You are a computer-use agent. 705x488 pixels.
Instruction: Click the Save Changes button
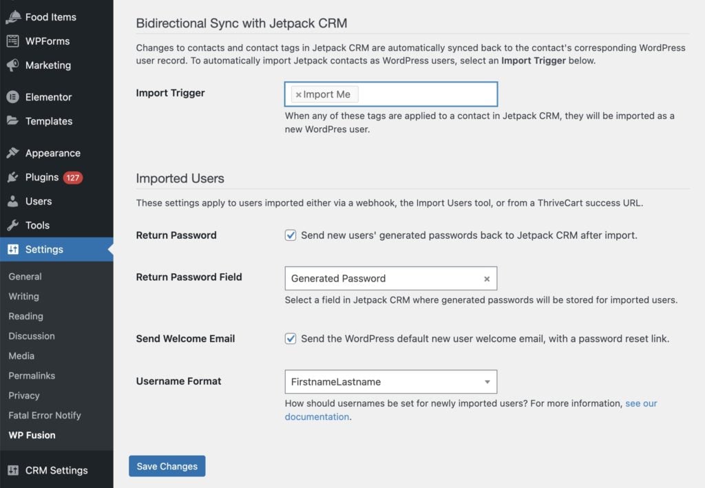(167, 466)
